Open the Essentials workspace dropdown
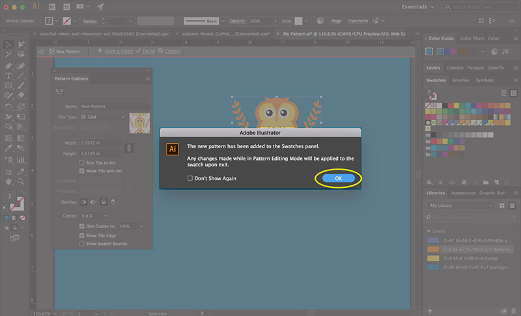Image resolution: width=521 pixels, height=316 pixels. (418, 7)
